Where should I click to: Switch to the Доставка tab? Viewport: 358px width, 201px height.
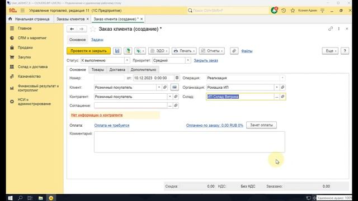tap(117, 69)
